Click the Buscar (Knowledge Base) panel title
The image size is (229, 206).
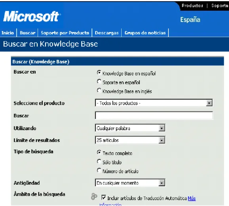pyautogui.click(x=41, y=62)
